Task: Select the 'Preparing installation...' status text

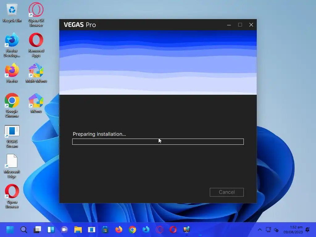Action: [99, 134]
